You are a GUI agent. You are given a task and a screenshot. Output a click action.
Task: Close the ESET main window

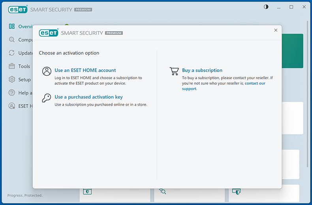(304, 7)
